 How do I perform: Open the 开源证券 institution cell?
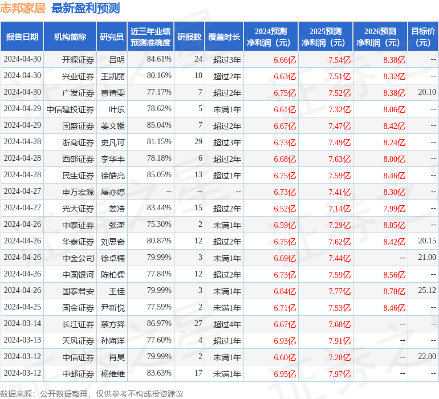pyautogui.click(x=78, y=59)
